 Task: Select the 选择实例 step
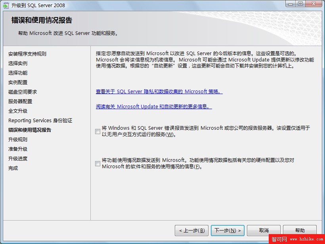(x=18, y=63)
